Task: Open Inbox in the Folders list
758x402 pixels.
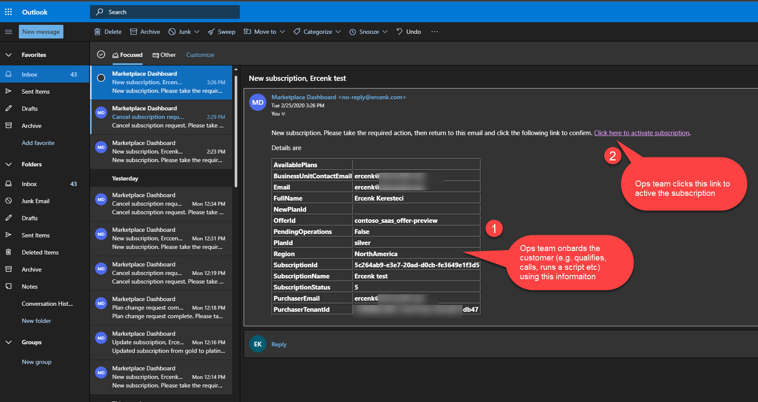Action: [x=45, y=184]
